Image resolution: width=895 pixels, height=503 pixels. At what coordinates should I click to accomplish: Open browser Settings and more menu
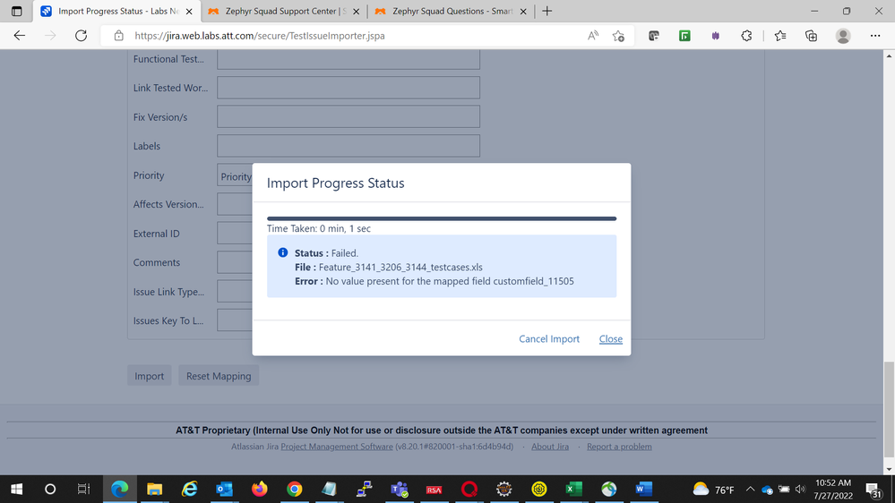[875, 36]
